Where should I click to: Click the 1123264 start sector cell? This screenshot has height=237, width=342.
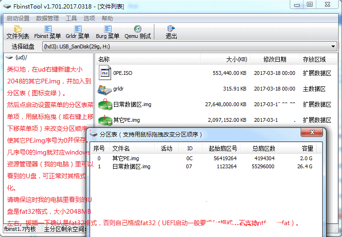[227, 166]
